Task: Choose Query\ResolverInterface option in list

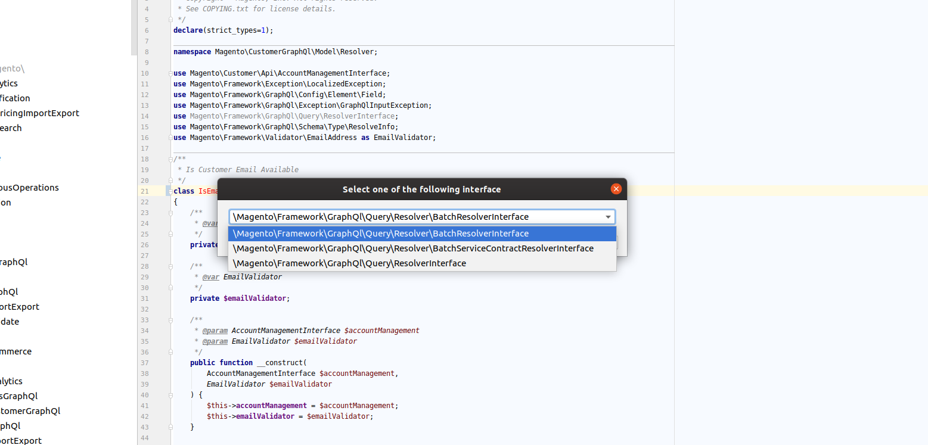Action: pos(422,263)
